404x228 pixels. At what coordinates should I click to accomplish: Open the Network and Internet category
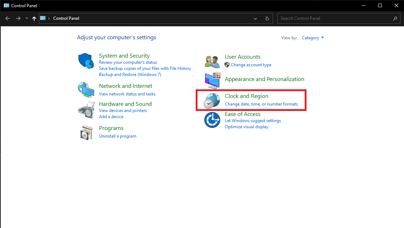coord(126,86)
